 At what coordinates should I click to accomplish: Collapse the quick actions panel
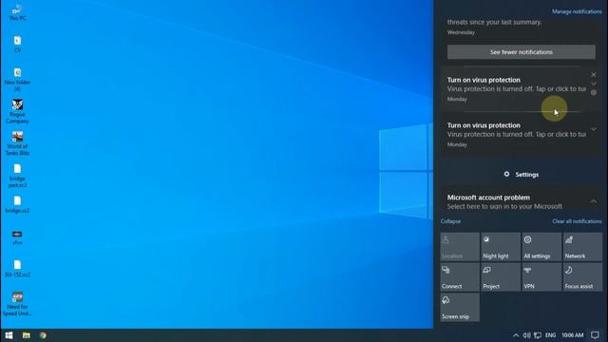click(450, 221)
